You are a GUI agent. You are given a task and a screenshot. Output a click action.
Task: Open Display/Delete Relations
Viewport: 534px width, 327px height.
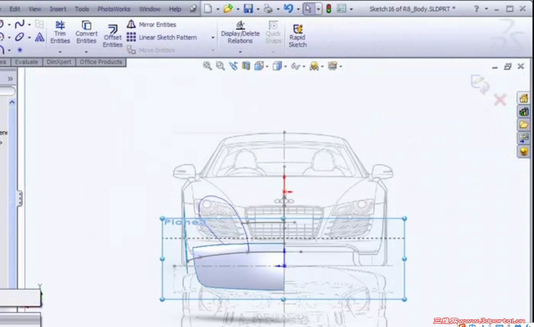[x=240, y=32]
